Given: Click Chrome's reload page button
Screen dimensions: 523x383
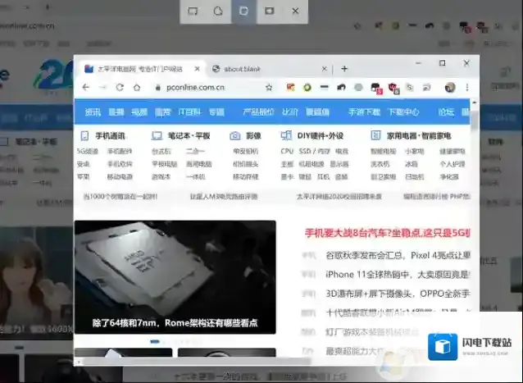Looking at the screenshot, I should (120, 87).
